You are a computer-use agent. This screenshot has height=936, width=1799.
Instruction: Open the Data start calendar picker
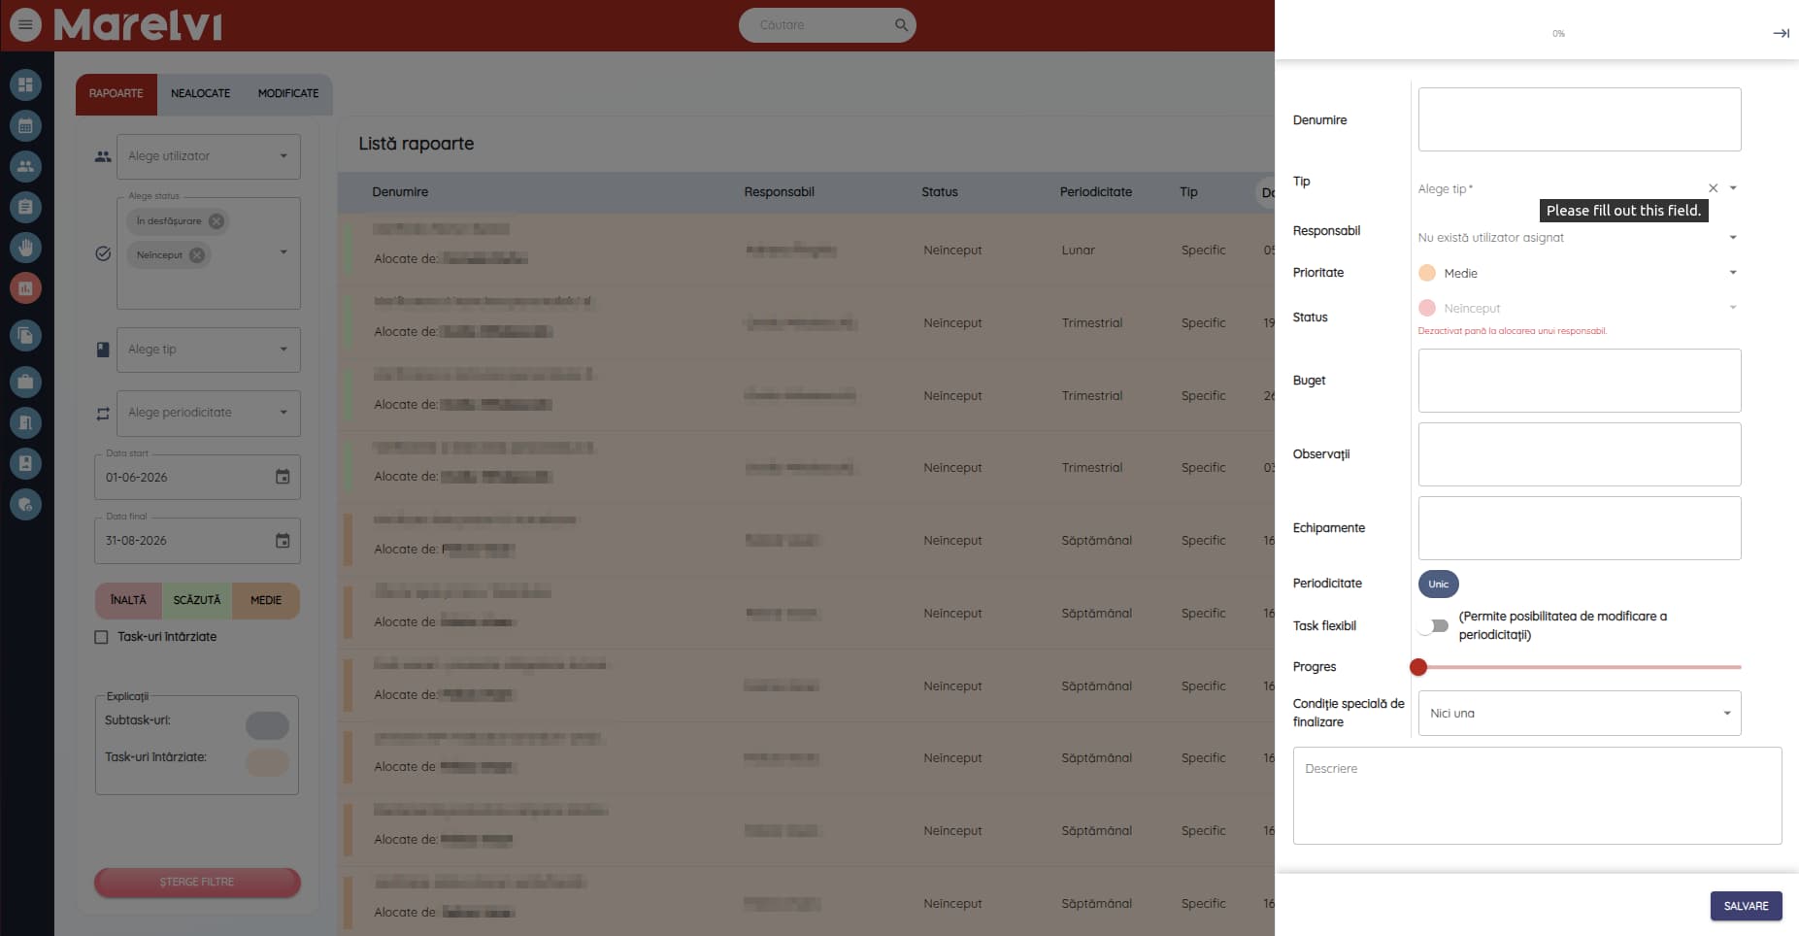[x=283, y=477]
